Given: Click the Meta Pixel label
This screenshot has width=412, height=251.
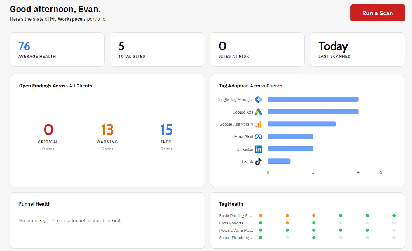Looking at the screenshot, I should tap(244, 137).
